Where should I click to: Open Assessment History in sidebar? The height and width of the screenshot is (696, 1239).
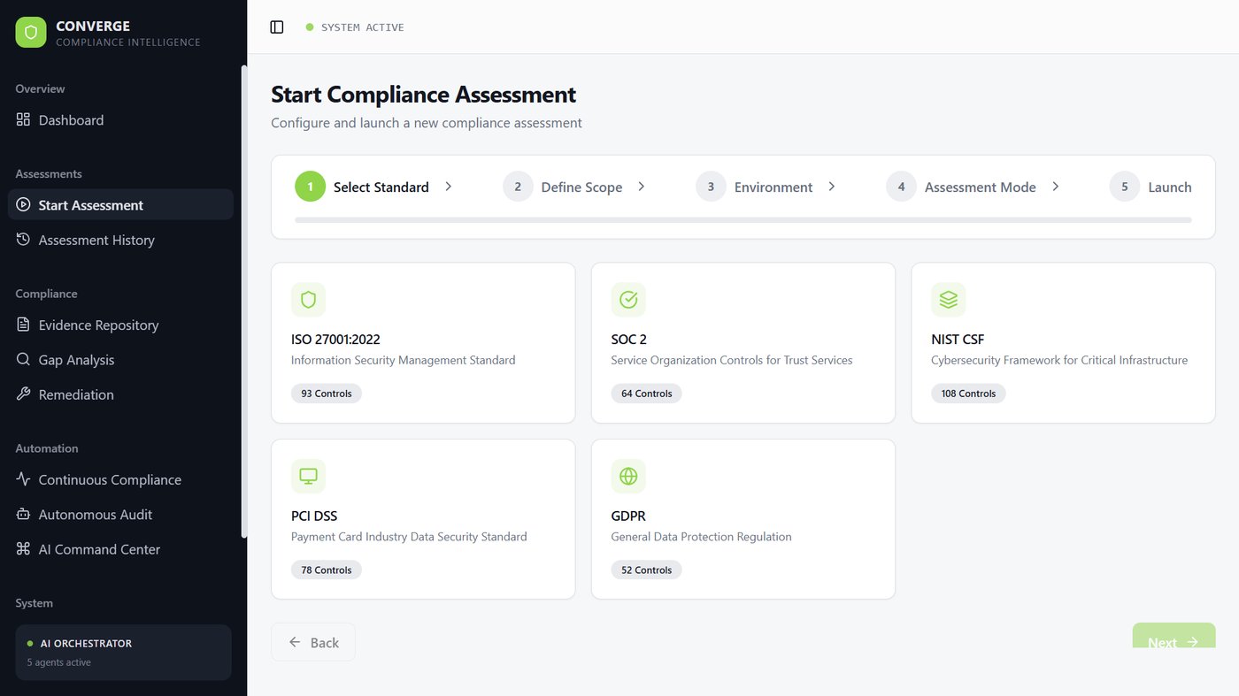[x=120, y=240]
